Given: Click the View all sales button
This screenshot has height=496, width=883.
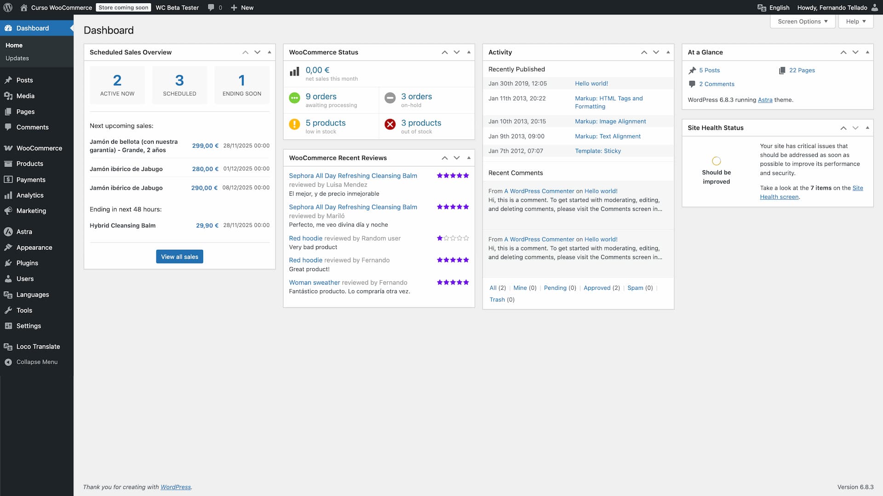Looking at the screenshot, I should pyautogui.click(x=179, y=257).
